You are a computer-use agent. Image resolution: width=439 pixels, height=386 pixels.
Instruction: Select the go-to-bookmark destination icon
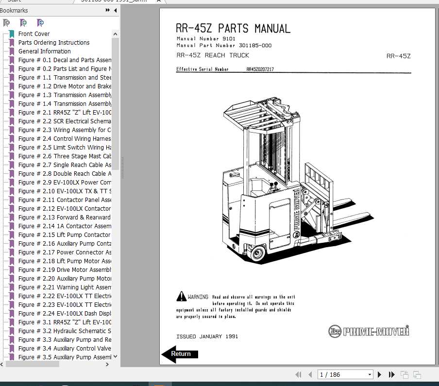(41, 23)
